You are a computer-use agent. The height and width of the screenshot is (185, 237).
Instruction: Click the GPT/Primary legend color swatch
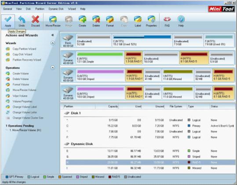[x=7, y=177]
